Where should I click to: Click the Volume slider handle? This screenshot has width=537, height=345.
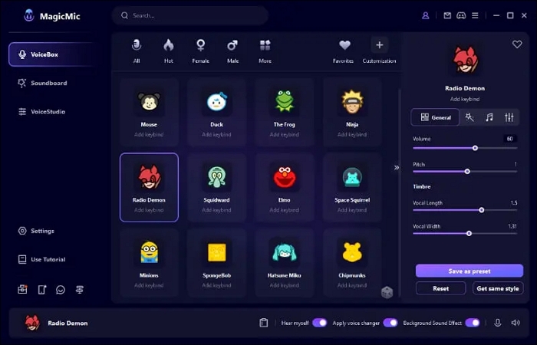click(x=475, y=148)
